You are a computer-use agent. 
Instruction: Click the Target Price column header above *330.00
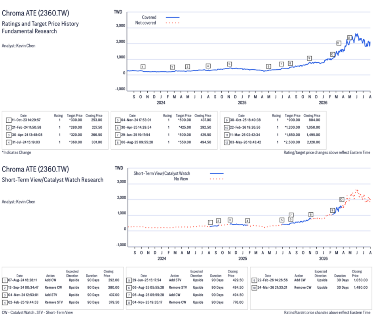click(x=74, y=116)
